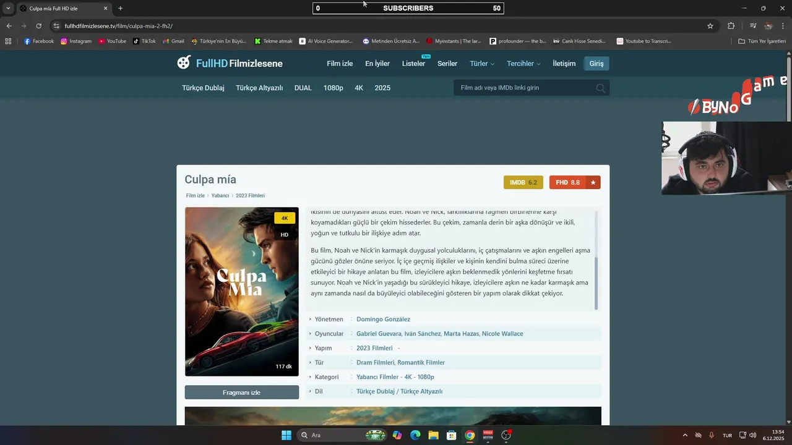792x445 pixels.
Task: Open the İletişim menu item
Action: click(564, 64)
